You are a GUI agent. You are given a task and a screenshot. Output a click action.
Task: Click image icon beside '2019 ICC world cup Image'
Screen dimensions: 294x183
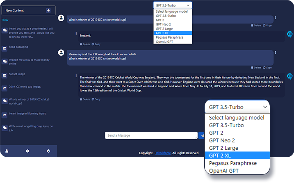pyautogui.click(x=5, y=88)
